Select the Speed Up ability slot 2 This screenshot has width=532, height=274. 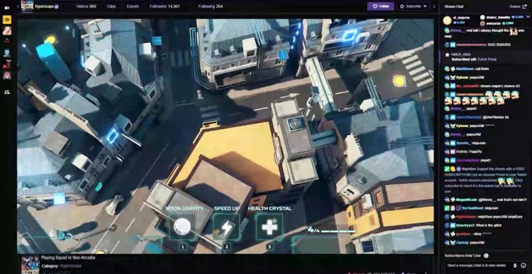click(x=226, y=227)
